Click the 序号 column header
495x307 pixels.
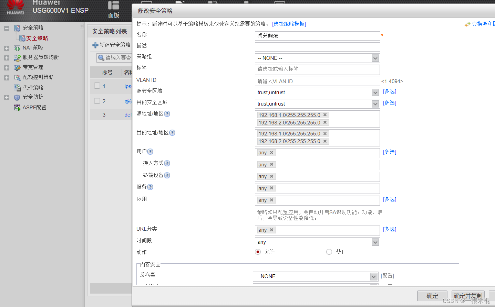(x=107, y=72)
